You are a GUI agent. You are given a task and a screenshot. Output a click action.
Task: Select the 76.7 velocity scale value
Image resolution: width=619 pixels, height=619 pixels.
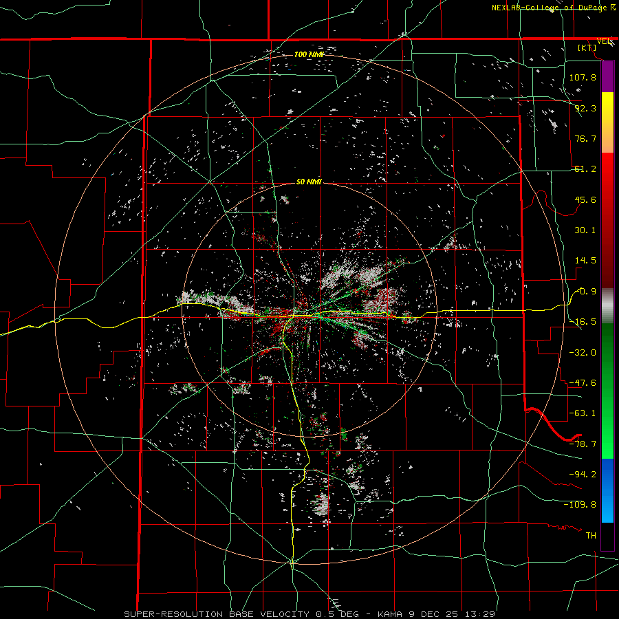point(585,138)
